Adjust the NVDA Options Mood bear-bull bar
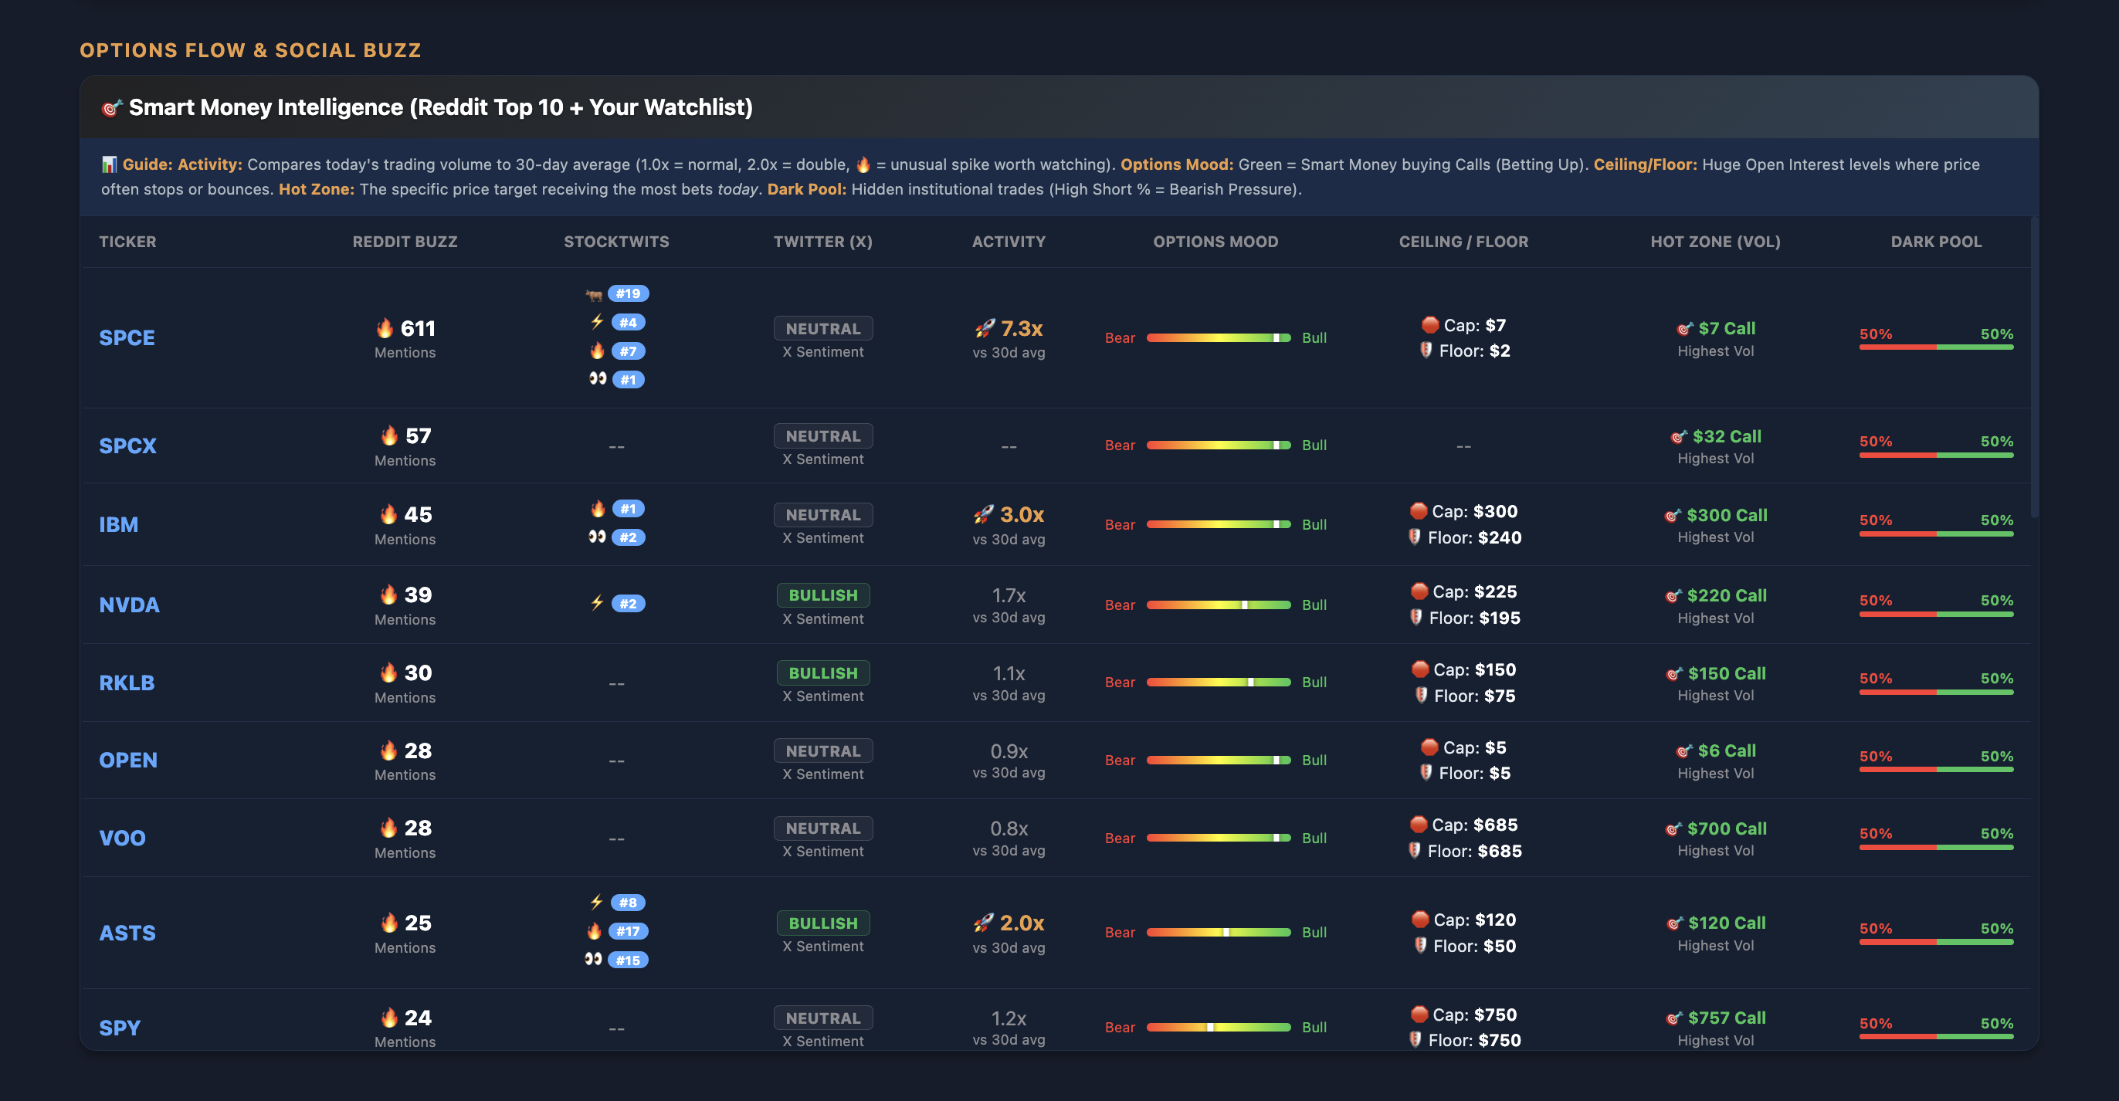 (1219, 605)
